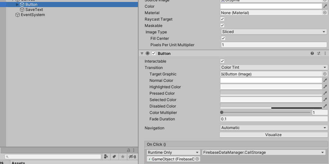Pick Image Color with eyedropper

(x=325, y=6)
